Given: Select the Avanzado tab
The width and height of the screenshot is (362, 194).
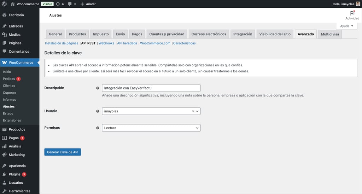Looking at the screenshot, I should (306, 34).
